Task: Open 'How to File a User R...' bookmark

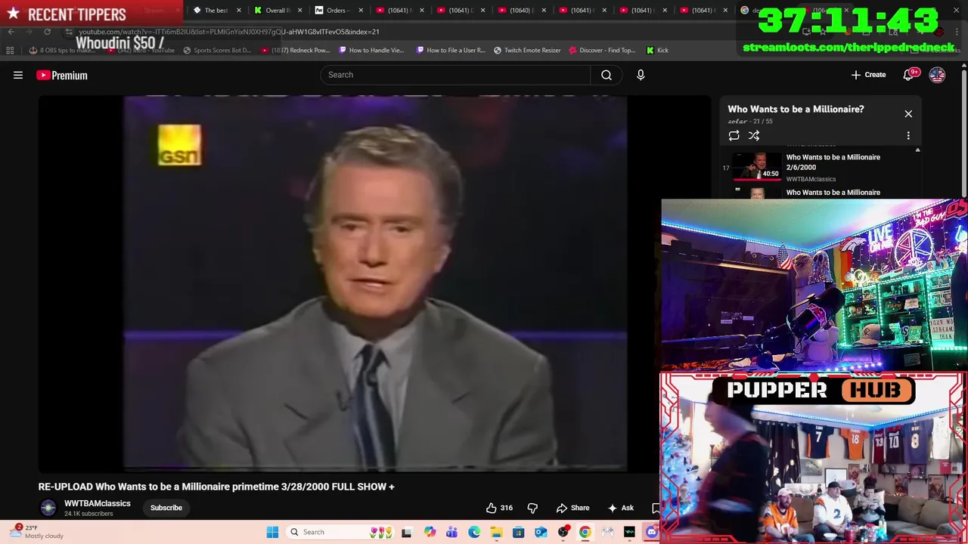Action: (451, 51)
